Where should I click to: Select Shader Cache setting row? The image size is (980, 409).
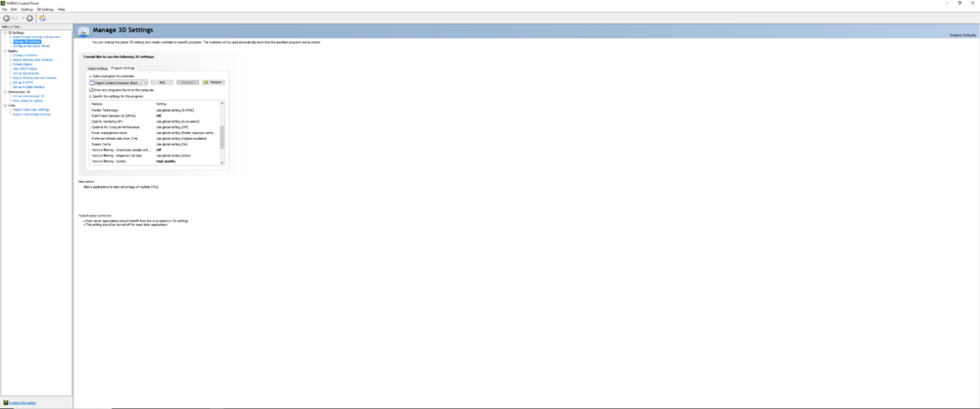155,144
